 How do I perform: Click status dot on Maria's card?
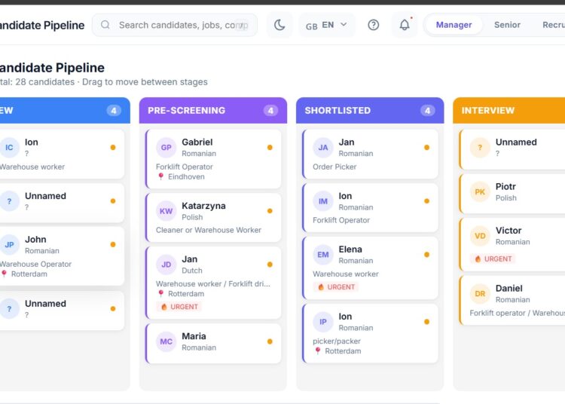pyautogui.click(x=270, y=341)
